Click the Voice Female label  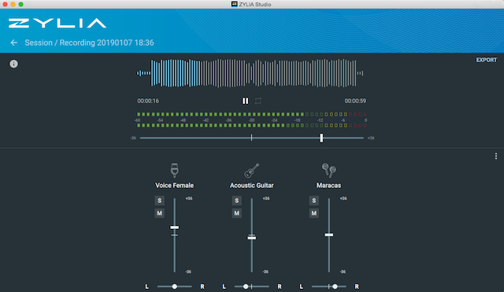(x=175, y=185)
